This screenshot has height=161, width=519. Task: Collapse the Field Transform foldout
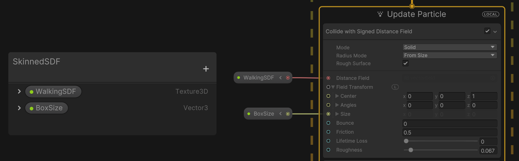[x=333, y=87]
